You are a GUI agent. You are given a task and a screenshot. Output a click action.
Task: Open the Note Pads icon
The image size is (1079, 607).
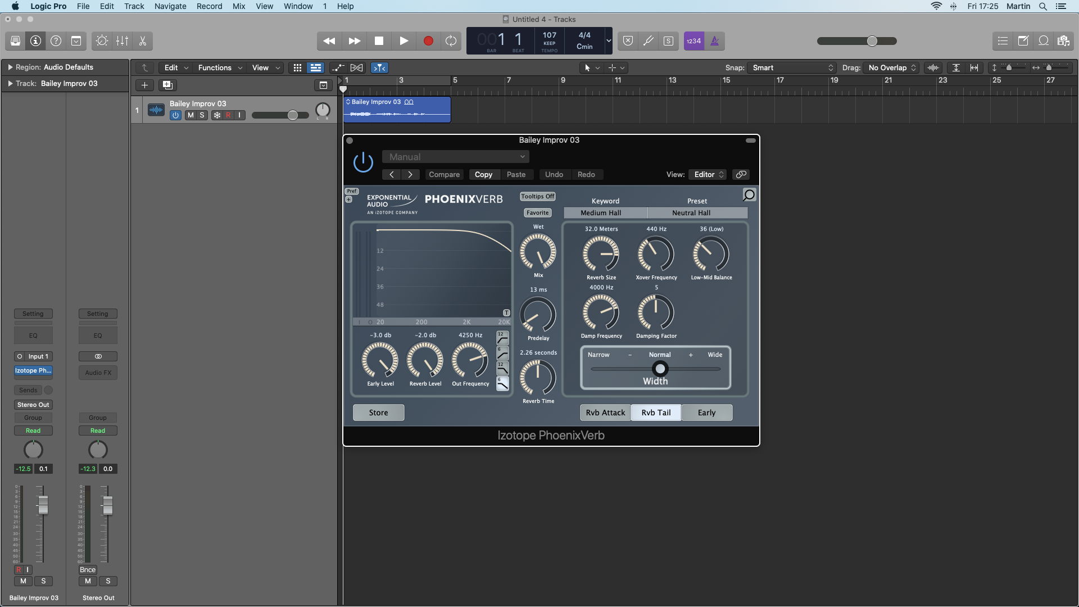pyautogui.click(x=1023, y=41)
